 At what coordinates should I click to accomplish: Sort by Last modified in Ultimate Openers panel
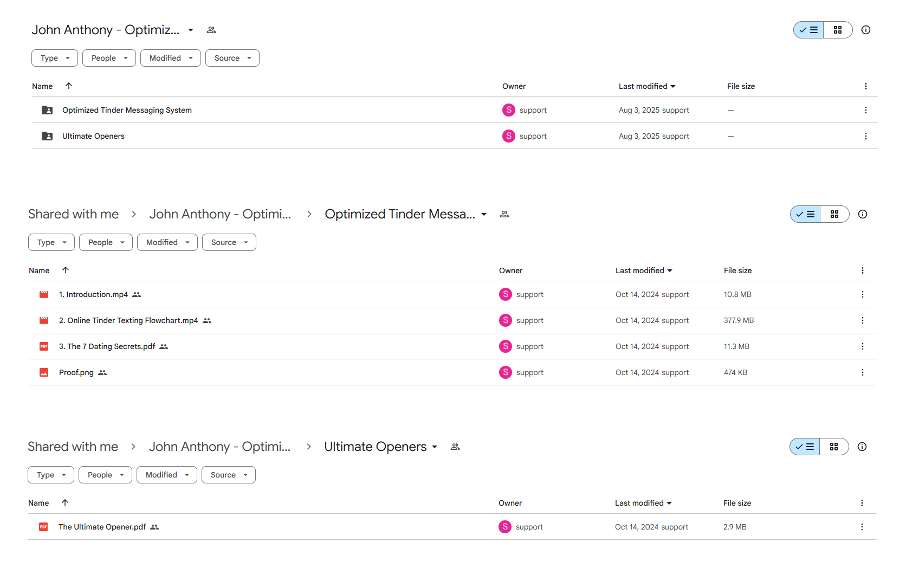(643, 503)
